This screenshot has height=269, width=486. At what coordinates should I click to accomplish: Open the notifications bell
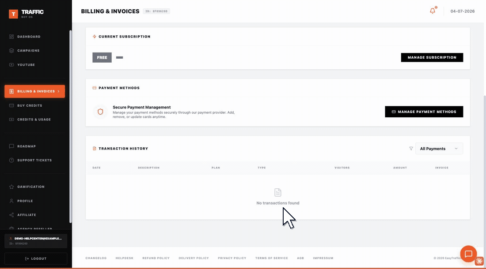433,11
